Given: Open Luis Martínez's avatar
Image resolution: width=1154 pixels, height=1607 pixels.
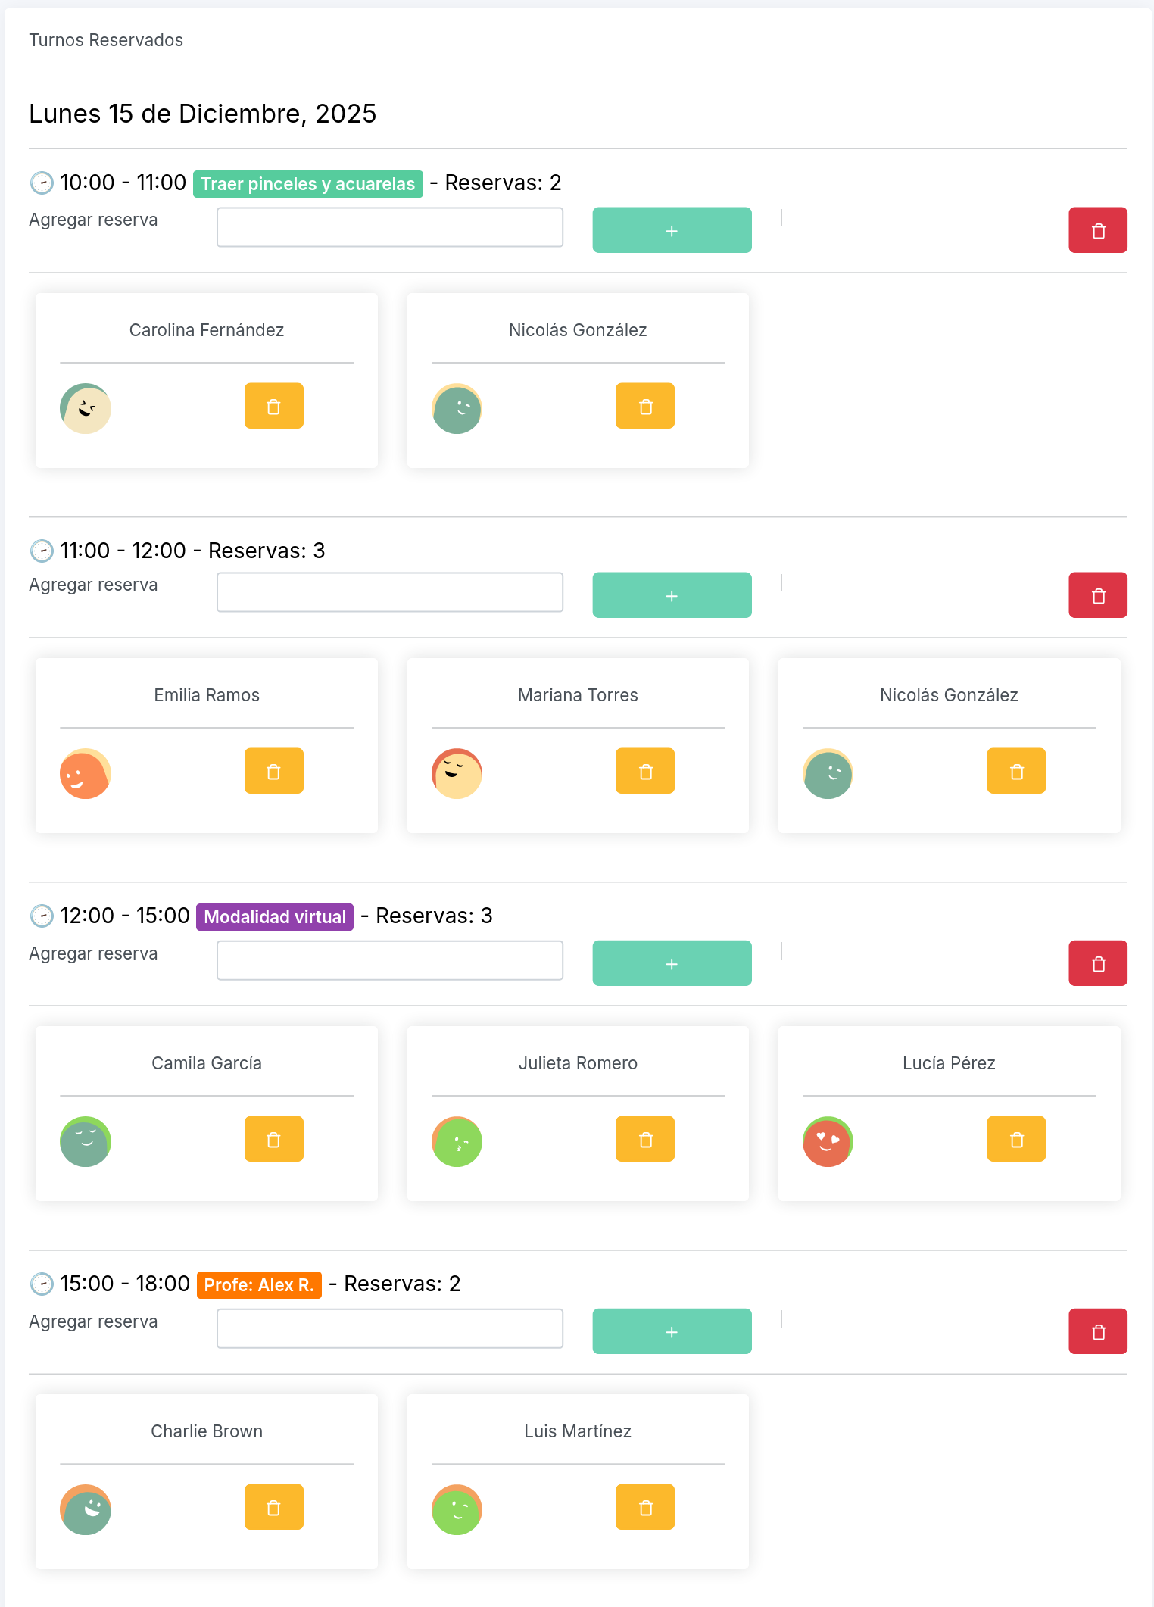Looking at the screenshot, I should click(x=457, y=1509).
